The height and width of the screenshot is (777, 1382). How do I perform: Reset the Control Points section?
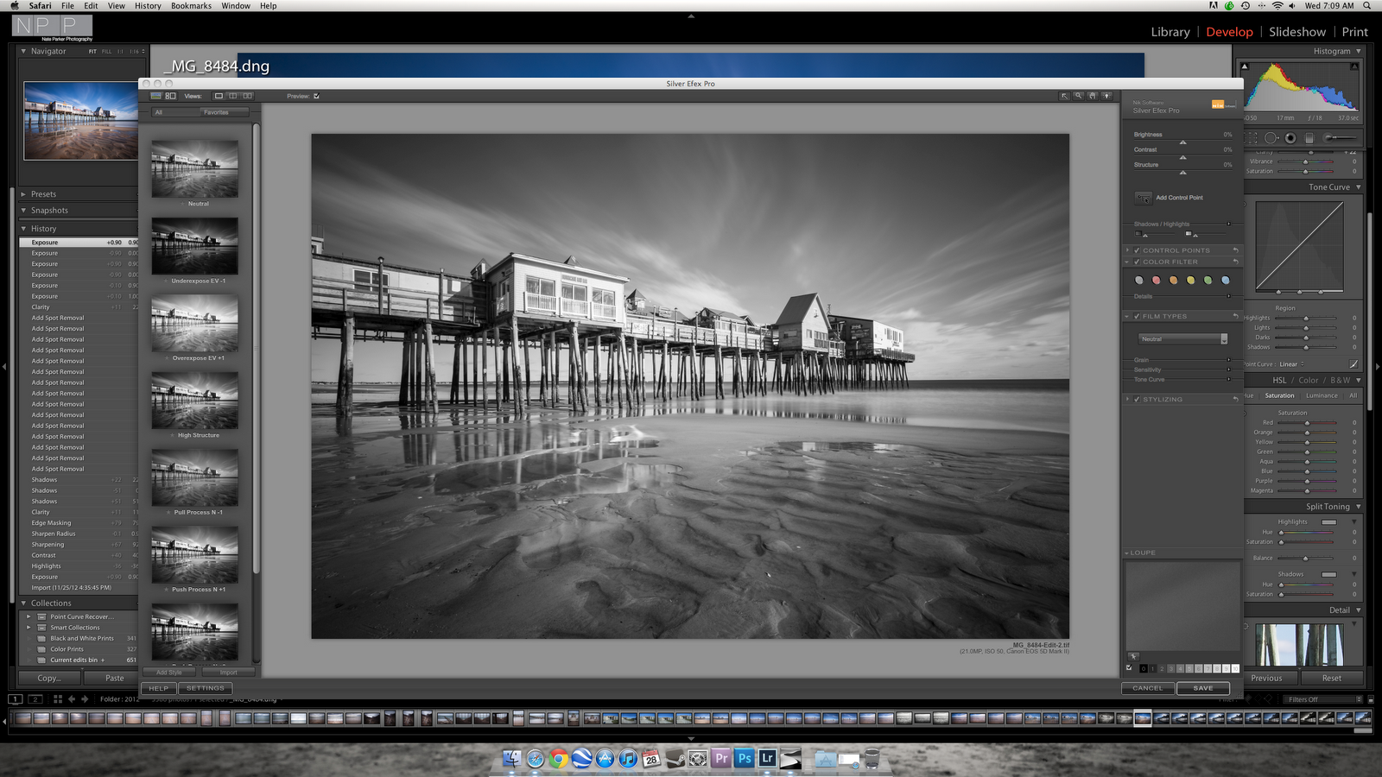click(1235, 250)
